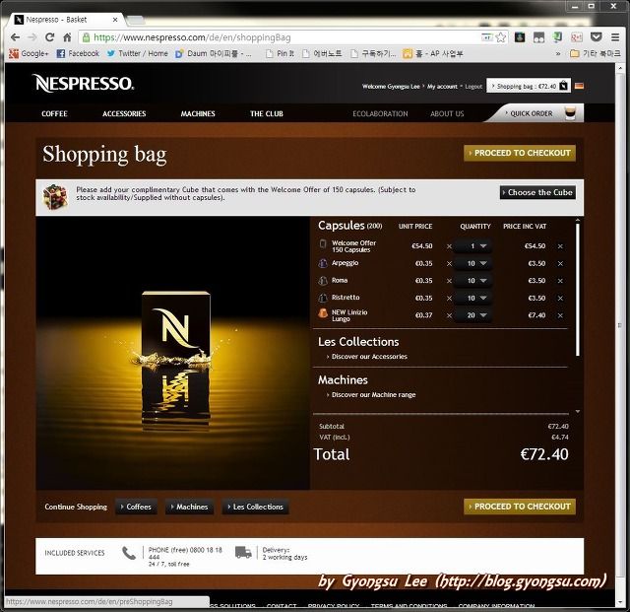Click the browser address bar URL
The image size is (630, 612).
click(x=192, y=37)
